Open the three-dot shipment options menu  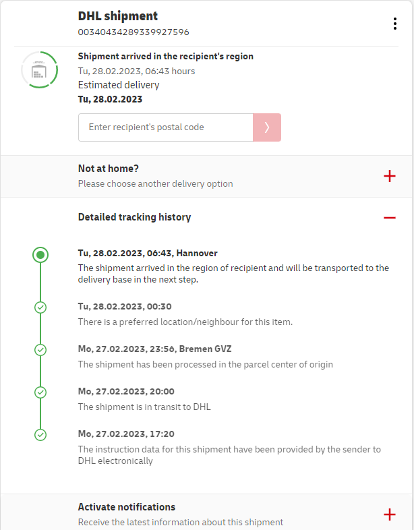395,24
